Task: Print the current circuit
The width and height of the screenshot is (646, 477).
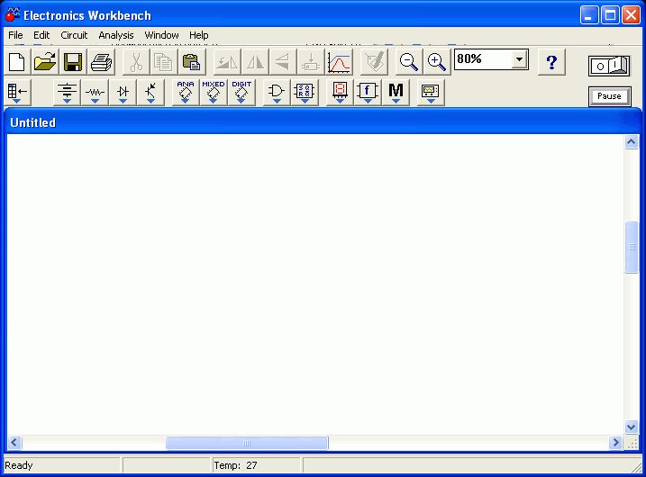Action: pyautogui.click(x=101, y=62)
